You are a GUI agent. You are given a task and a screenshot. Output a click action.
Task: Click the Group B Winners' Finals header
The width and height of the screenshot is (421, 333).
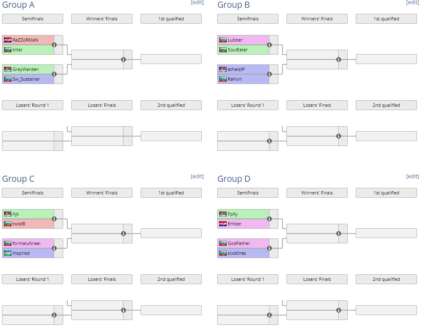(x=317, y=19)
